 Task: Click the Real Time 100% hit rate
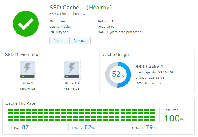174,118
